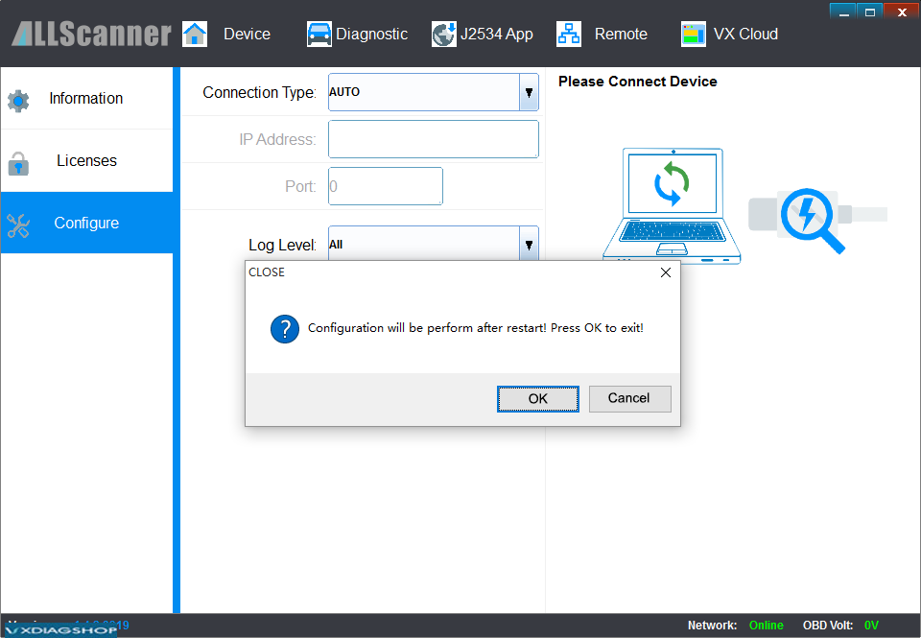The image size is (921, 638).
Task: Click the Network 'Online' status
Action: click(766, 626)
